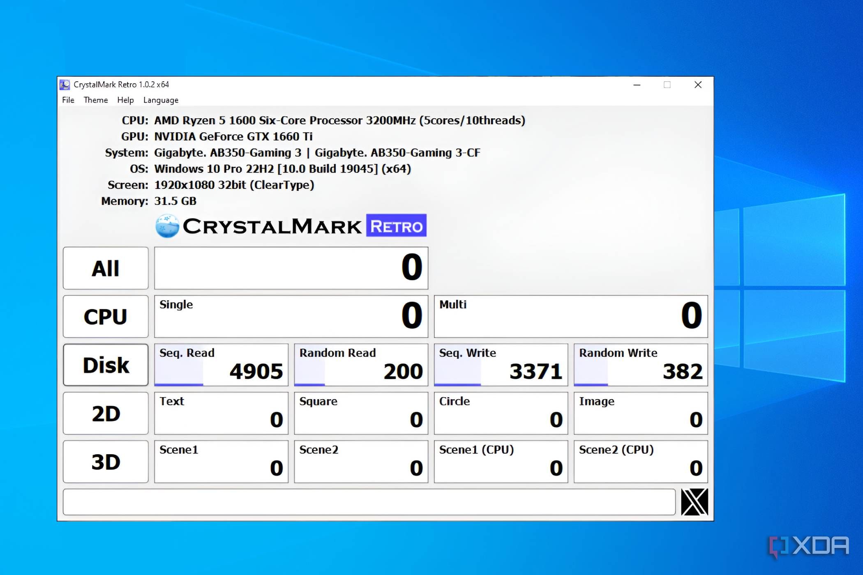Click the 2D Circle score box
The height and width of the screenshot is (575, 863).
click(501, 413)
